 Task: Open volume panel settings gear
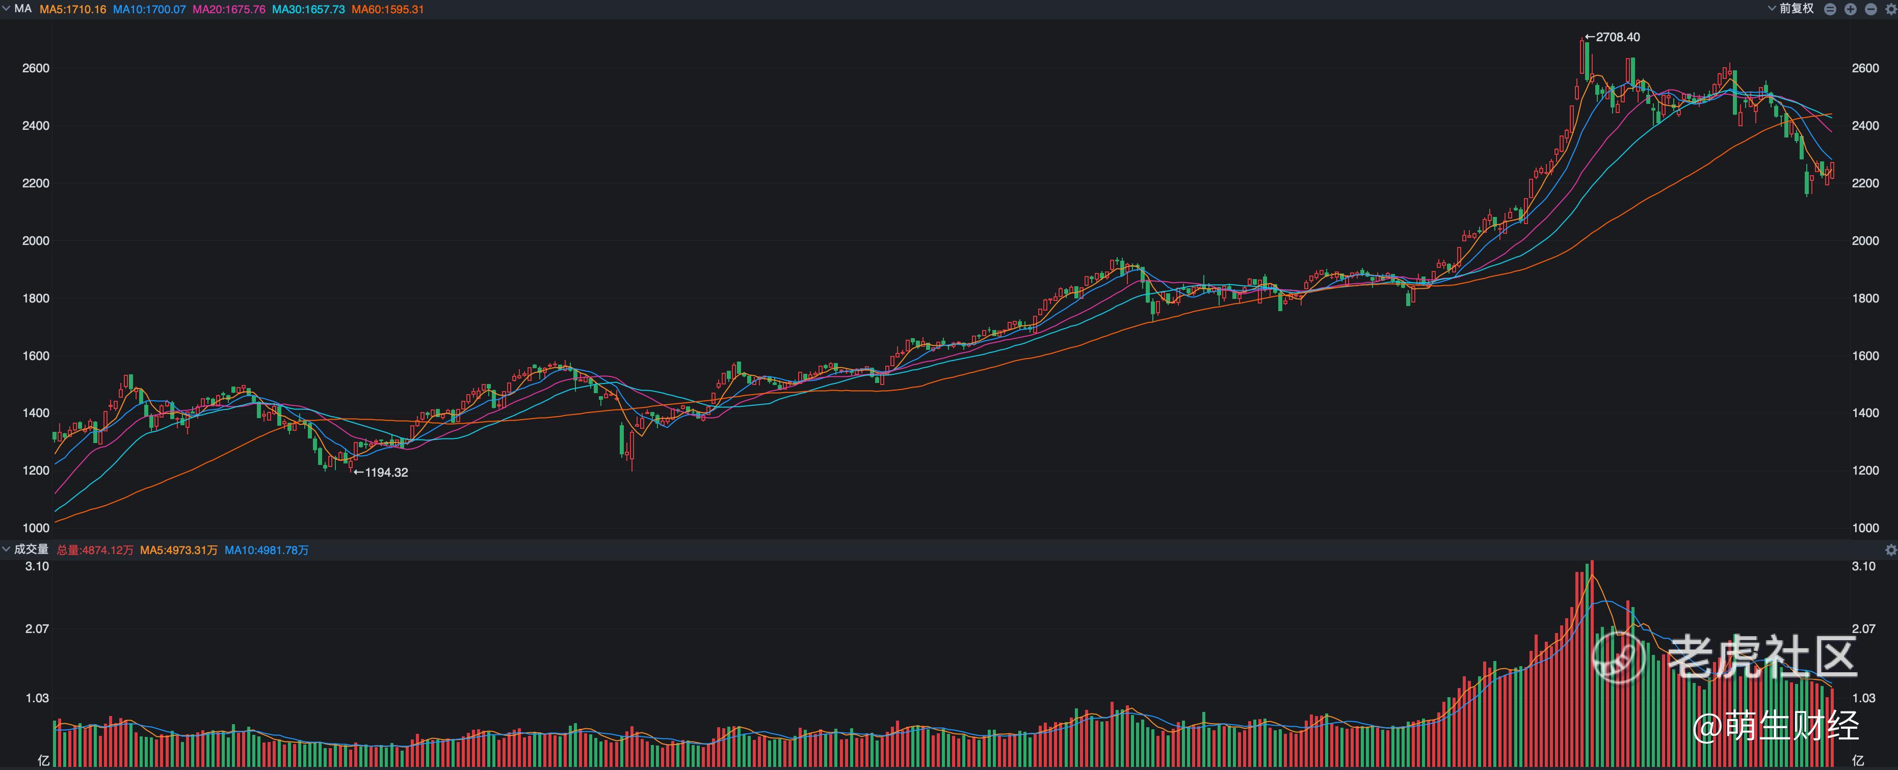click(x=1891, y=550)
